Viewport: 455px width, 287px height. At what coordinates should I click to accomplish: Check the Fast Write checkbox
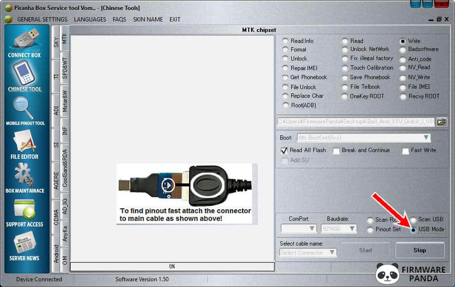point(405,150)
